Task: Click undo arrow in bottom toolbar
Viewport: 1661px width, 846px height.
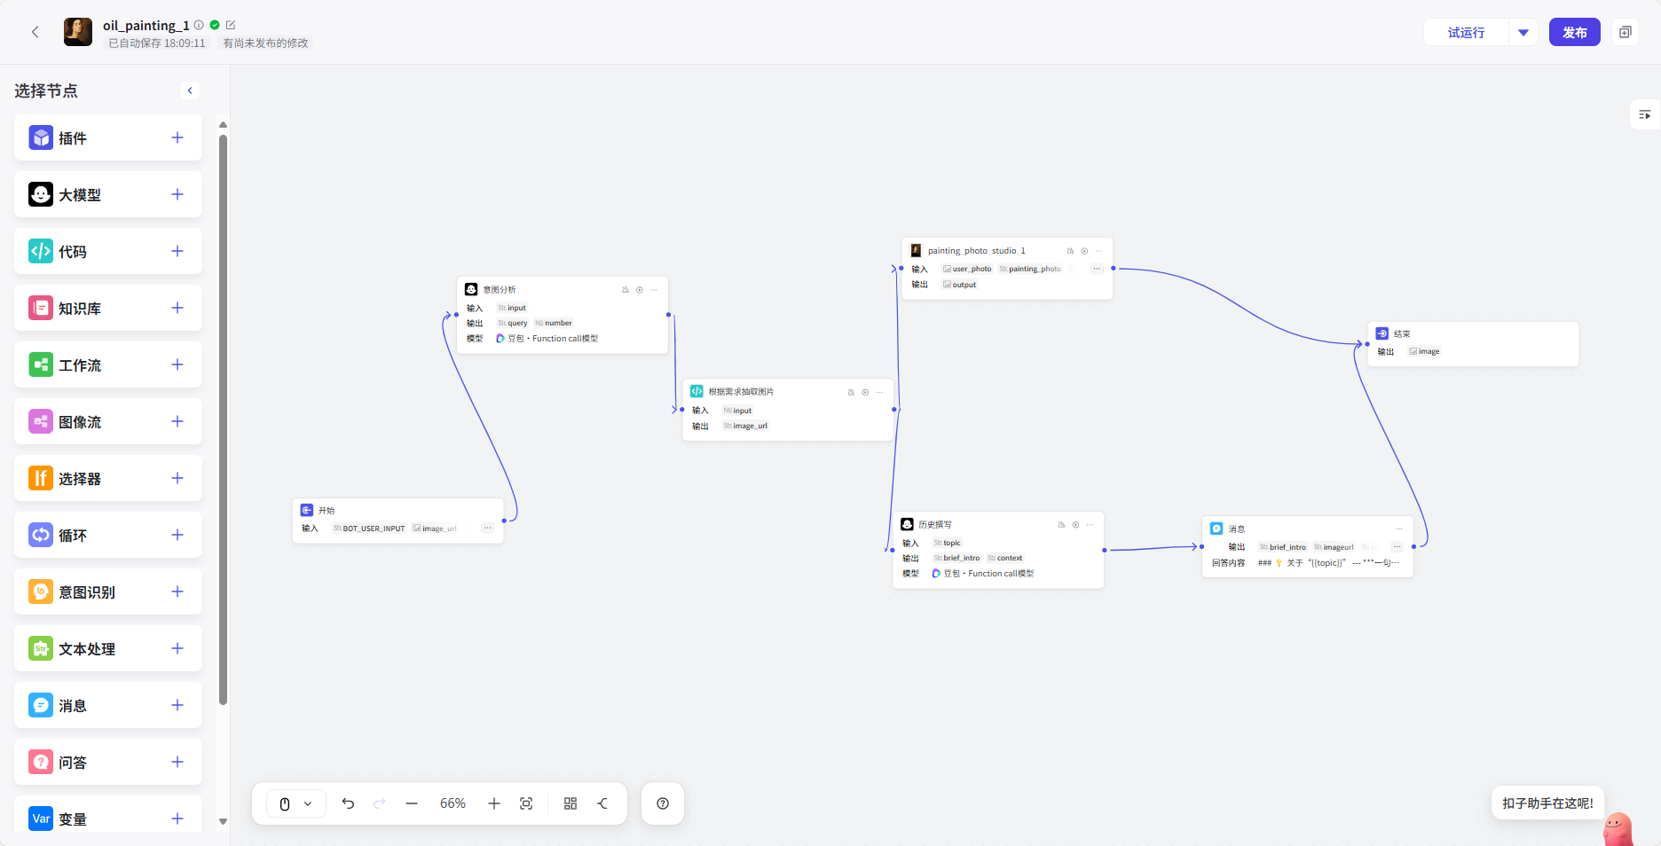Action: click(x=348, y=803)
